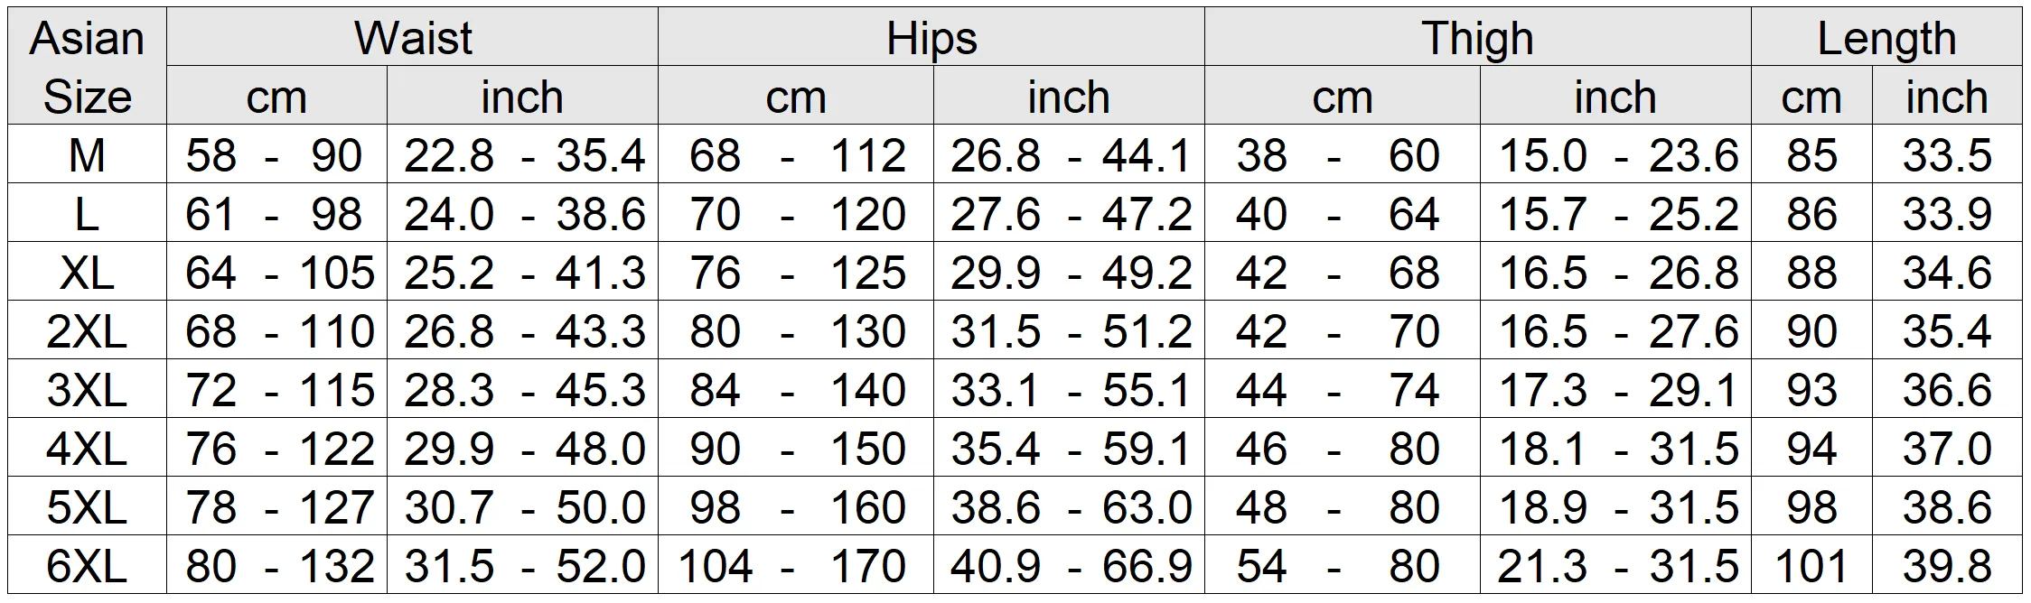2031x603 pixels.
Task: Select the 4XL thigh cm cell 46 - 80
Action: click(1343, 448)
